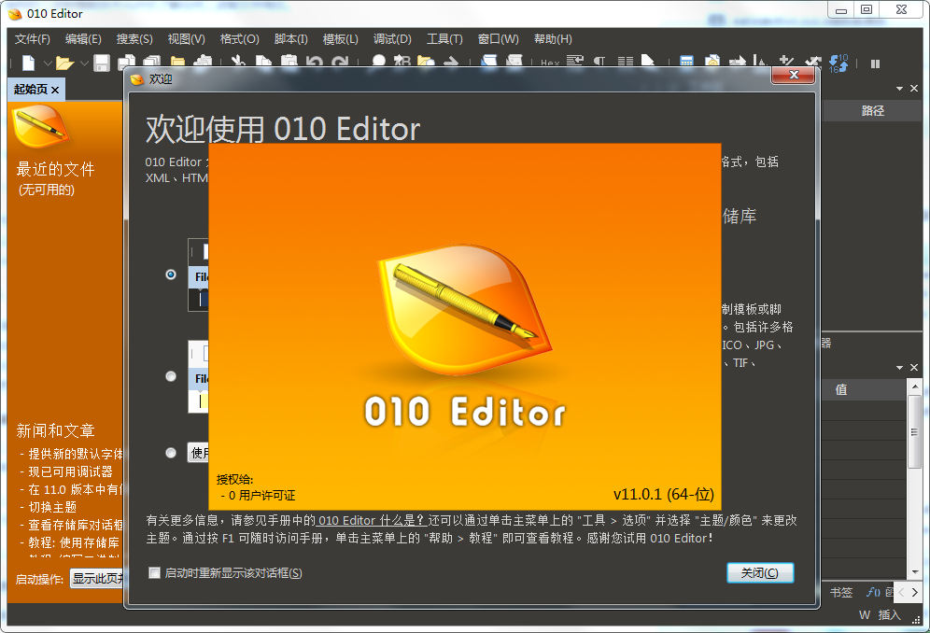Click the Save floppy disk icon
The width and height of the screenshot is (930, 633).
coord(101,63)
